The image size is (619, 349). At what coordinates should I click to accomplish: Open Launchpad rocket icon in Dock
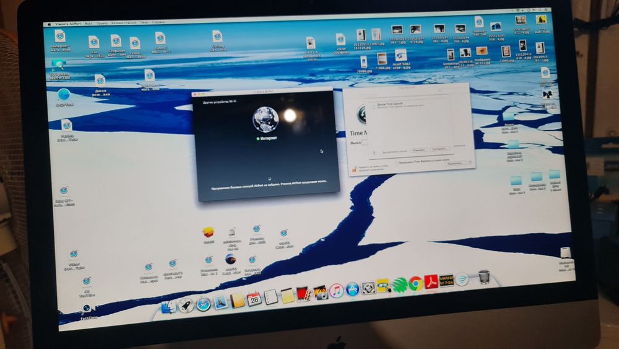[186, 305]
